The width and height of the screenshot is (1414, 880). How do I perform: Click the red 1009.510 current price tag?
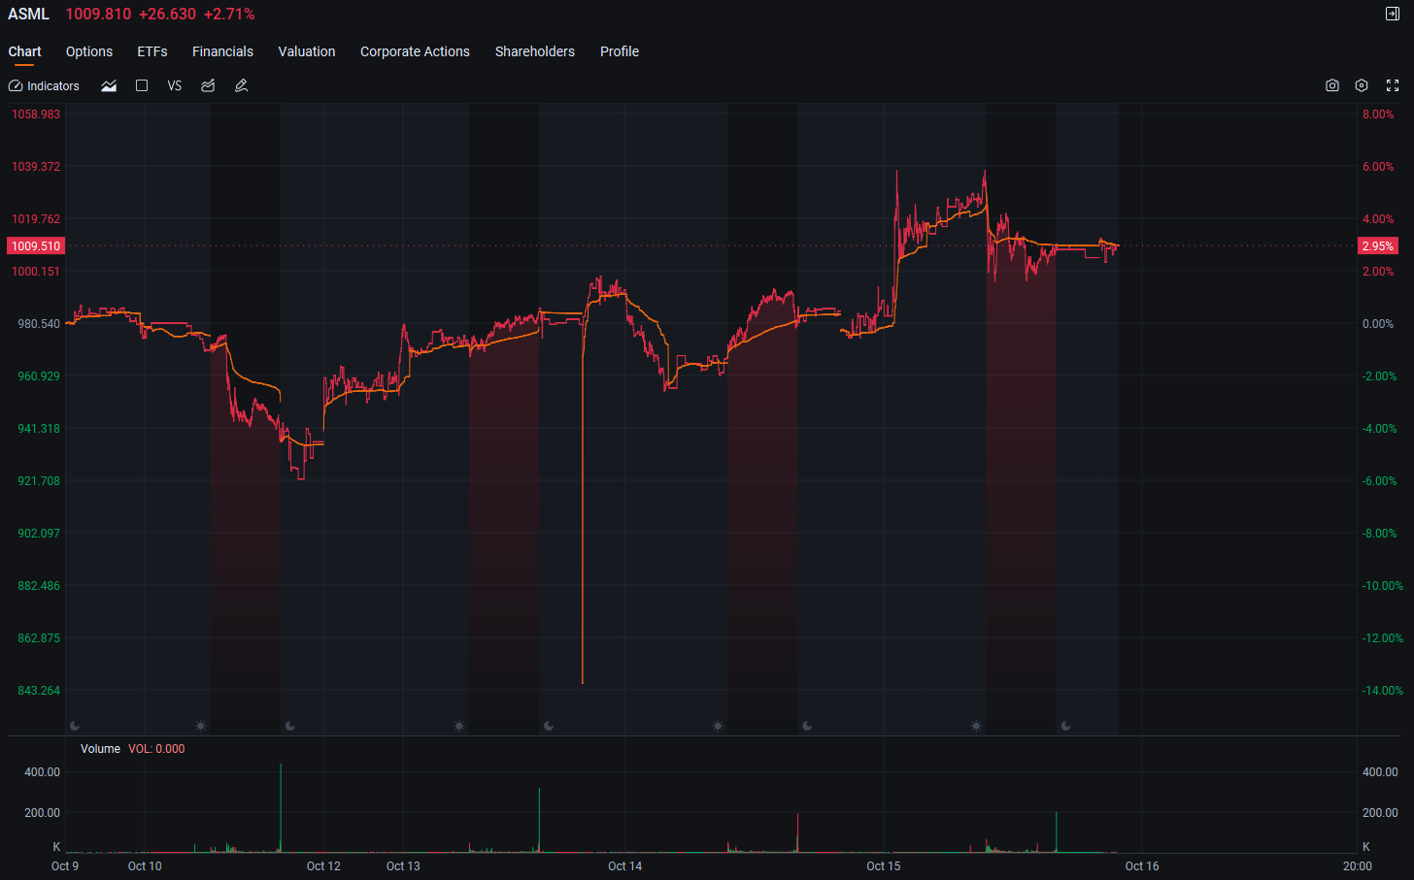[x=36, y=245]
